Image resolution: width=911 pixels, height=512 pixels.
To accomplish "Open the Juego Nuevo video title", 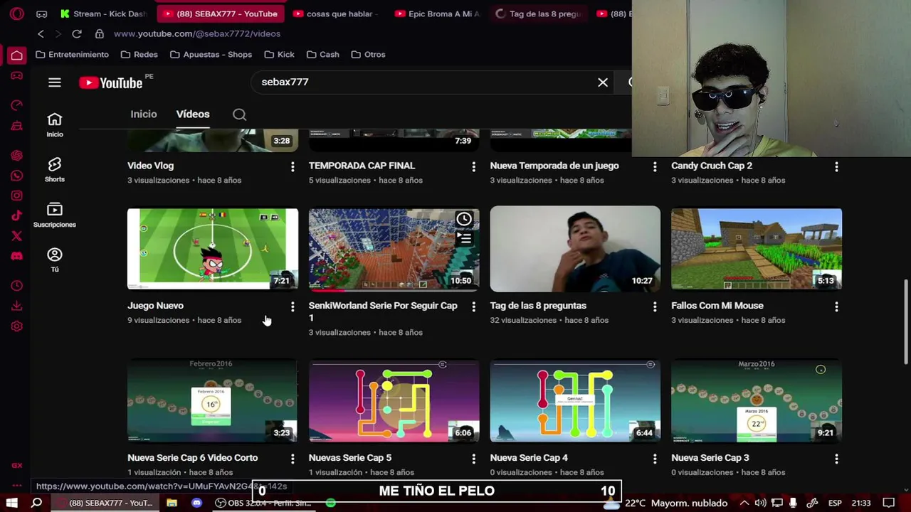I will [155, 306].
